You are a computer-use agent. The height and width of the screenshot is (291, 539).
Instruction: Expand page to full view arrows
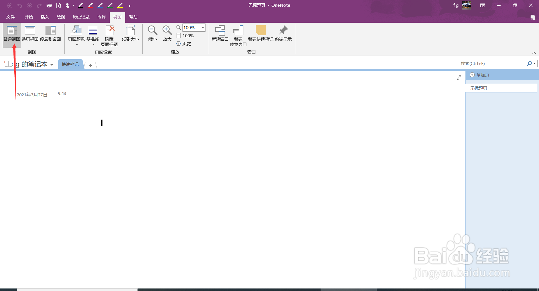click(459, 78)
